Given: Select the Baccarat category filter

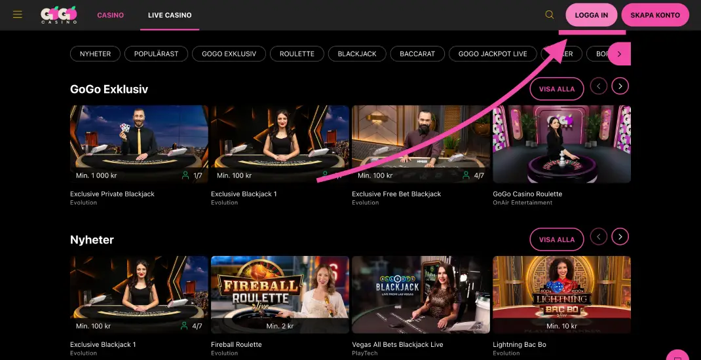Looking at the screenshot, I should pos(417,54).
